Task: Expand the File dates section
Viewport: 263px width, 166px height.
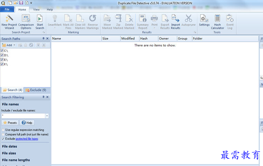Action: tap(10, 146)
